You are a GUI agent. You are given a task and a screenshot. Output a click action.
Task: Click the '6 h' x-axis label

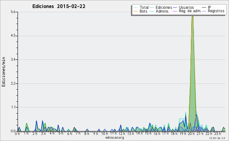(x=69, y=134)
